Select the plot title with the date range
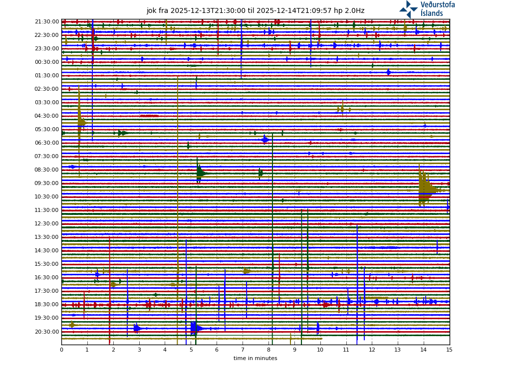 [x=255, y=10]
